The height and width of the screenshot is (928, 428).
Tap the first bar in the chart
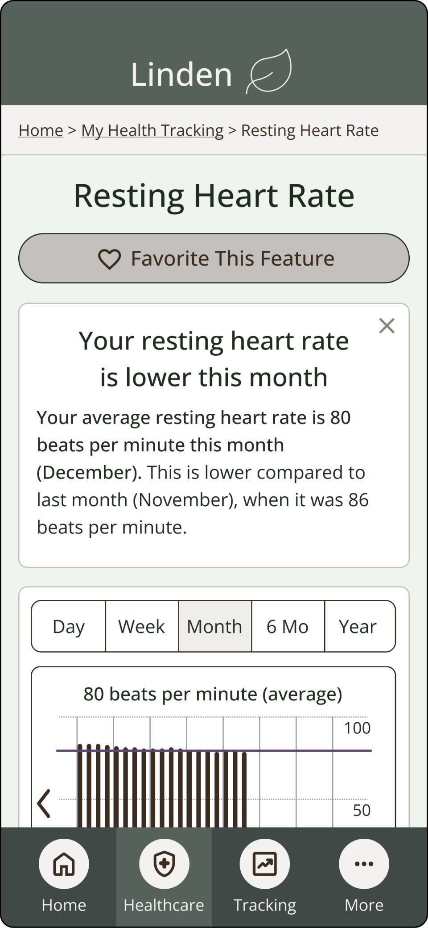80,786
